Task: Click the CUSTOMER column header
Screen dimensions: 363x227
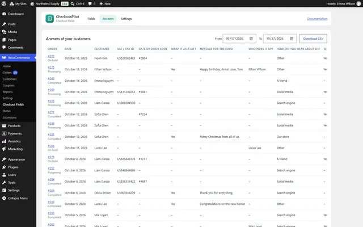Action: [x=102, y=49]
